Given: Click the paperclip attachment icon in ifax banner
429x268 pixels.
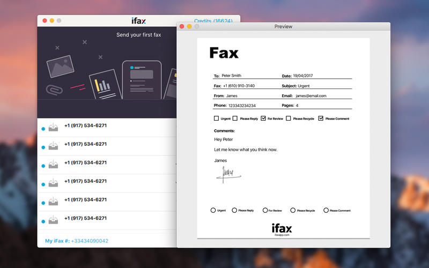Looking at the screenshot, I should [x=54, y=90].
